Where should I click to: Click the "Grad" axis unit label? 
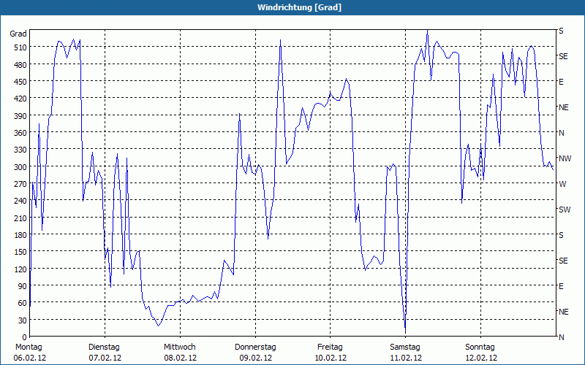pos(18,34)
